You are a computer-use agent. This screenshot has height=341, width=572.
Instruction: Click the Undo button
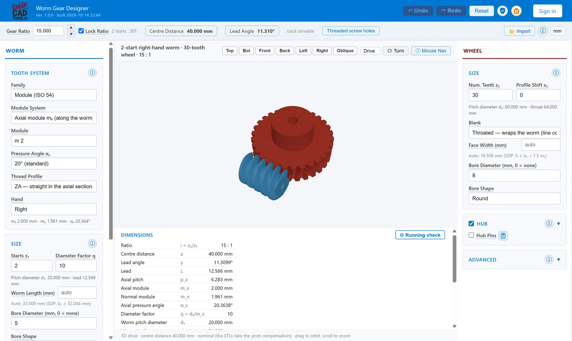coord(418,11)
